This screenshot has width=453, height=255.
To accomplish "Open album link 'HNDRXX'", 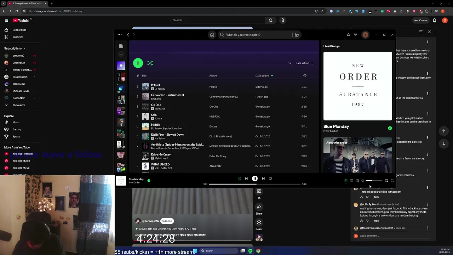I will click(214, 117).
